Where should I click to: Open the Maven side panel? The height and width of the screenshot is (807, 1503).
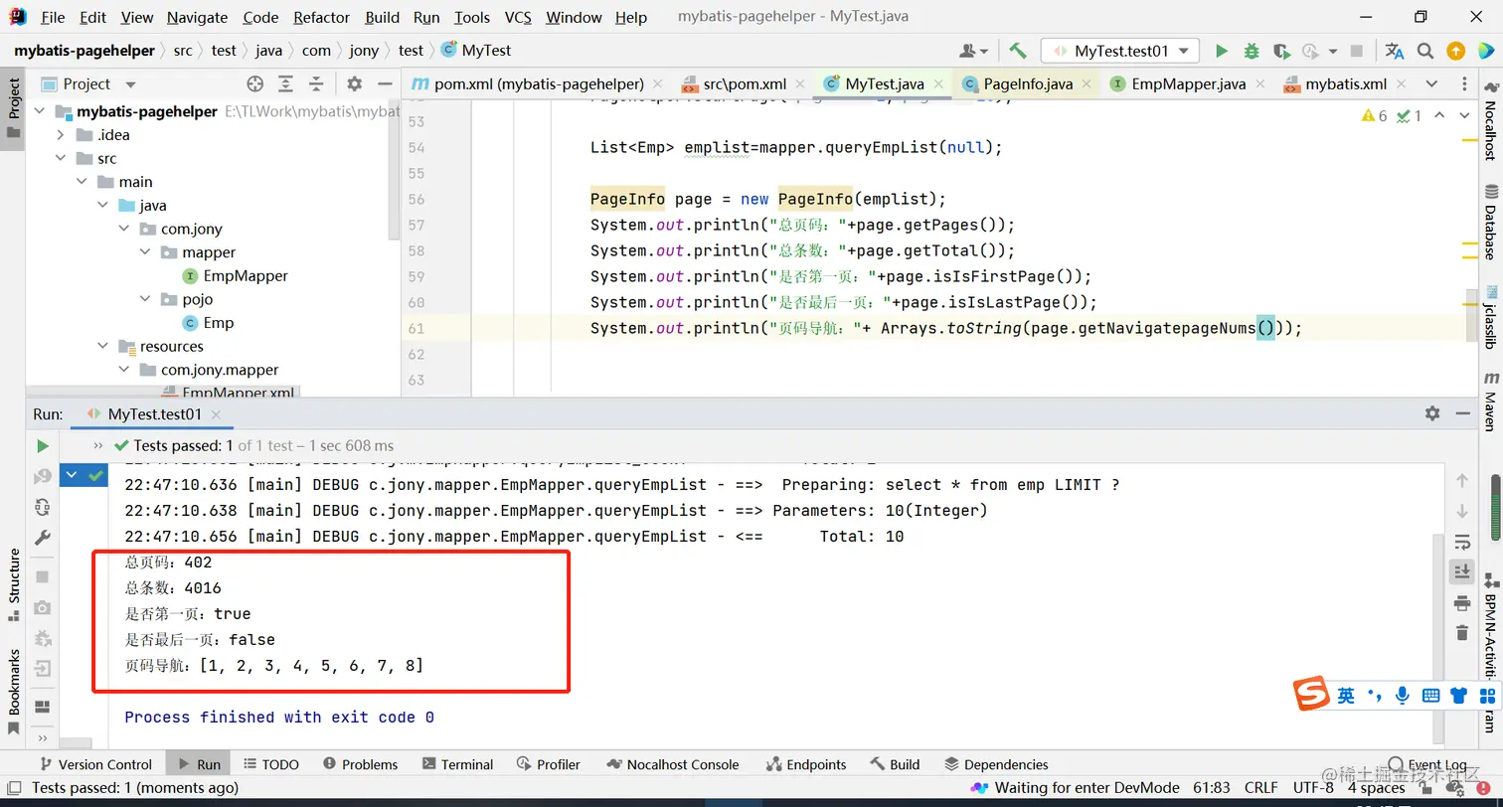point(1491,402)
